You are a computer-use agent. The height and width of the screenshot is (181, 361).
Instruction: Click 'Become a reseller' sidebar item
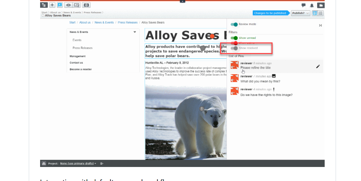point(81,69)
